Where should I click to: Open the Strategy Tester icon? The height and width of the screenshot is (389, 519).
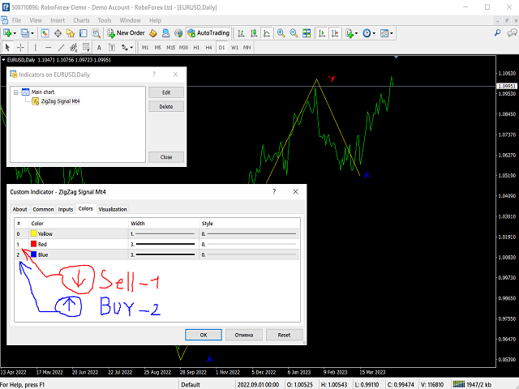click(x=96, y=33)
